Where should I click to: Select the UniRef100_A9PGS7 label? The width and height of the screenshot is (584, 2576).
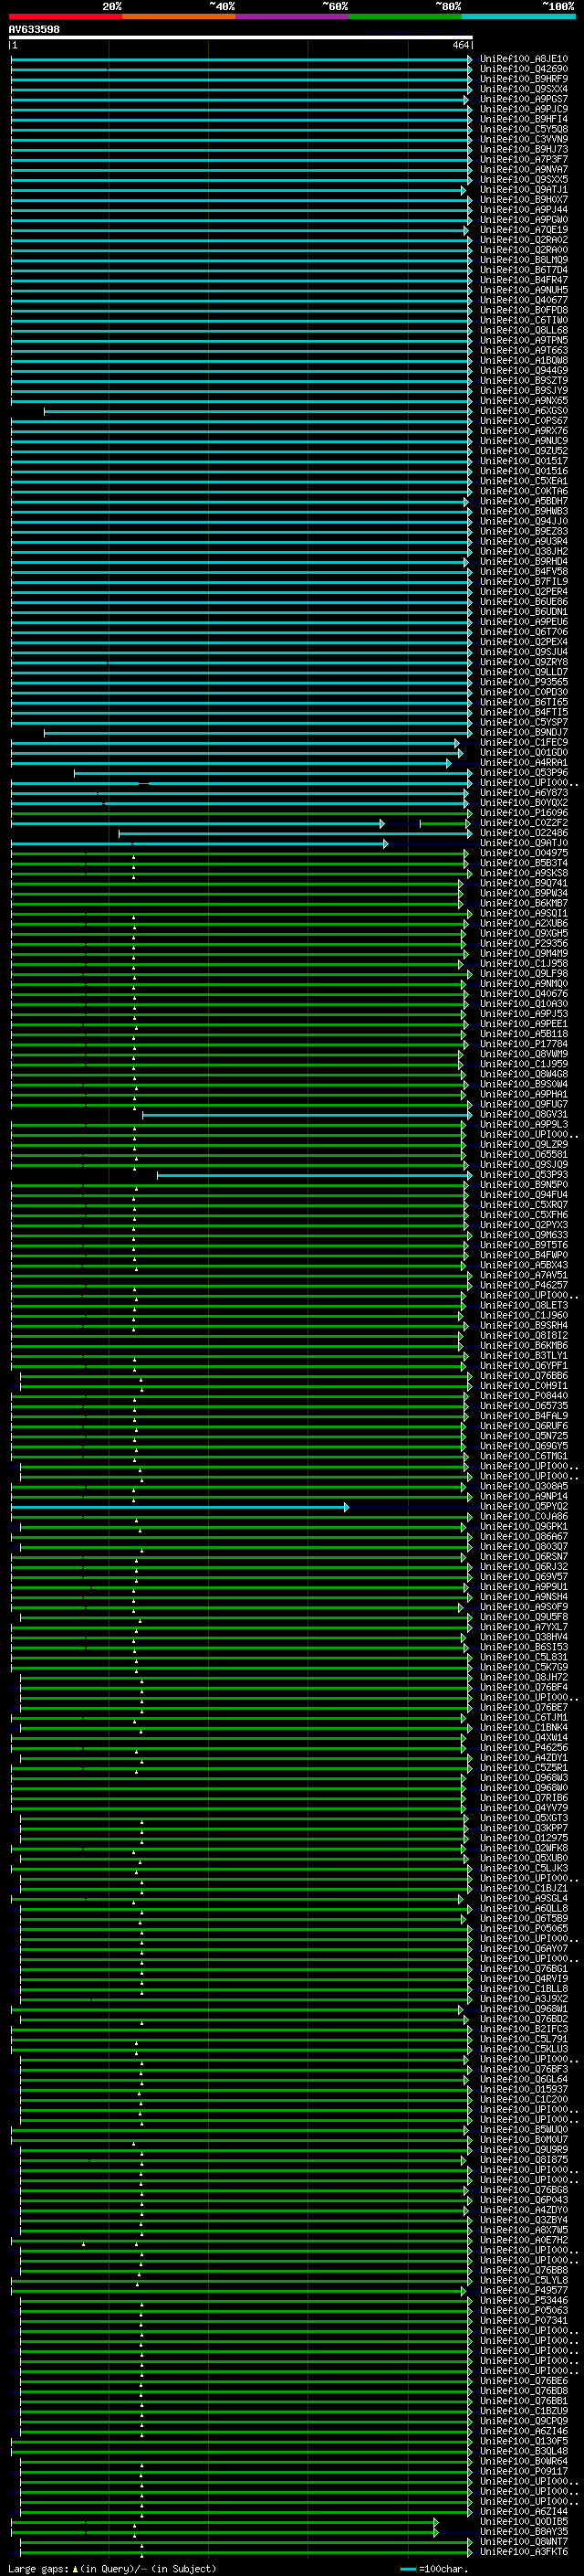(x=524, y=99)
